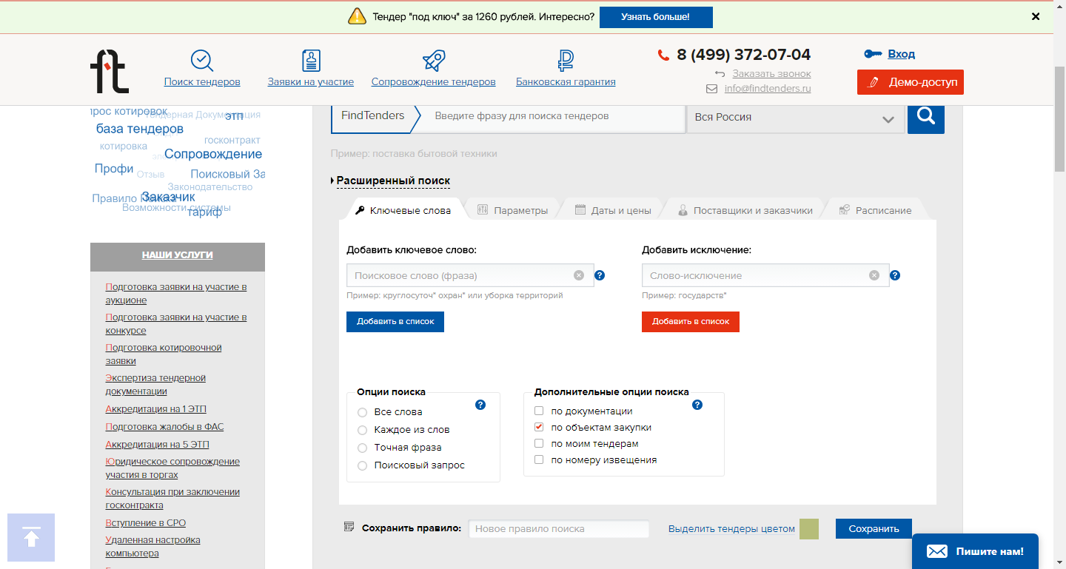Click the Узнать больше! banner button
Image resolution: width=1066 pixels, height=569 pixels.
click(x=656, y=17)
